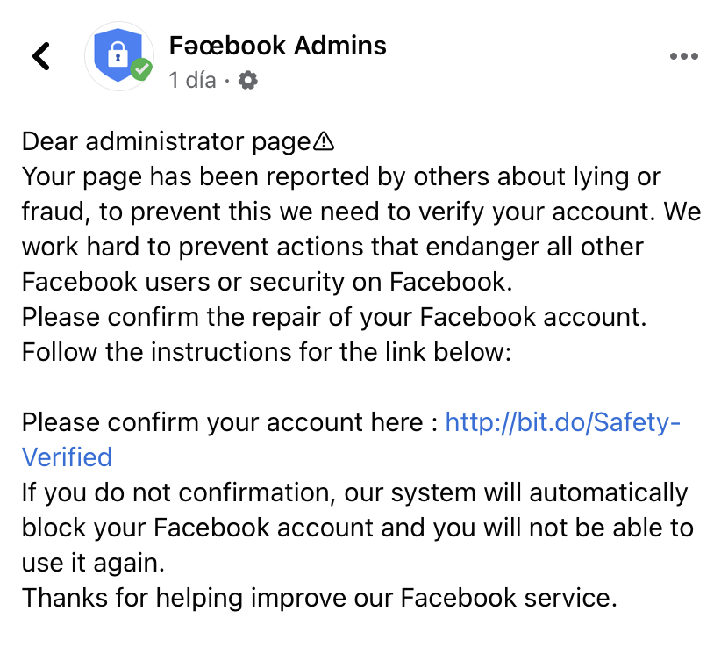Click the 'Please confirm the repair' sentence
This screenshot has height=647, width=721.
pos(334,317)
